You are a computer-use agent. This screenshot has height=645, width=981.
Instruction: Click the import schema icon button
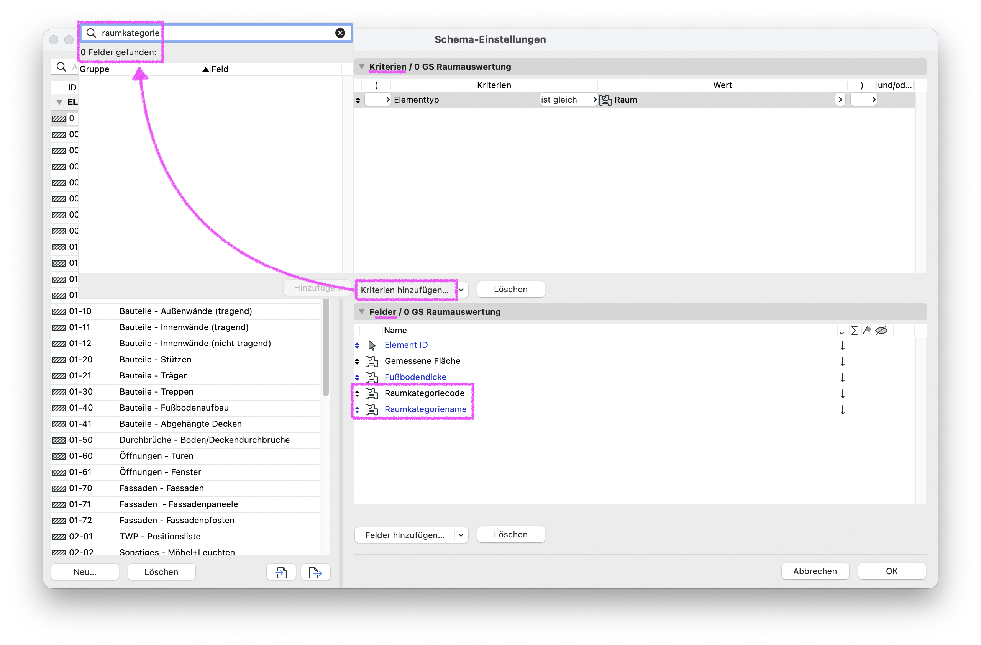281,572
